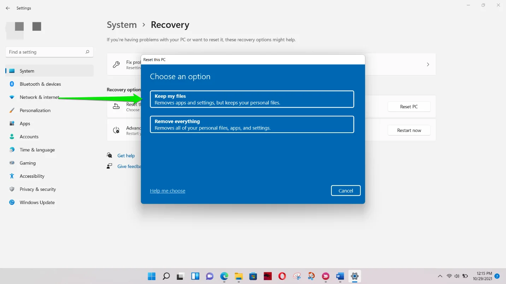This screenshot has width=506, height=284.
Task: Click the Gaming controller icon
Action: click(12, 163)
